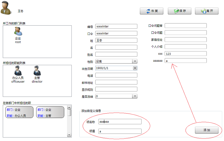Click the 显示规则 input field

116,89
